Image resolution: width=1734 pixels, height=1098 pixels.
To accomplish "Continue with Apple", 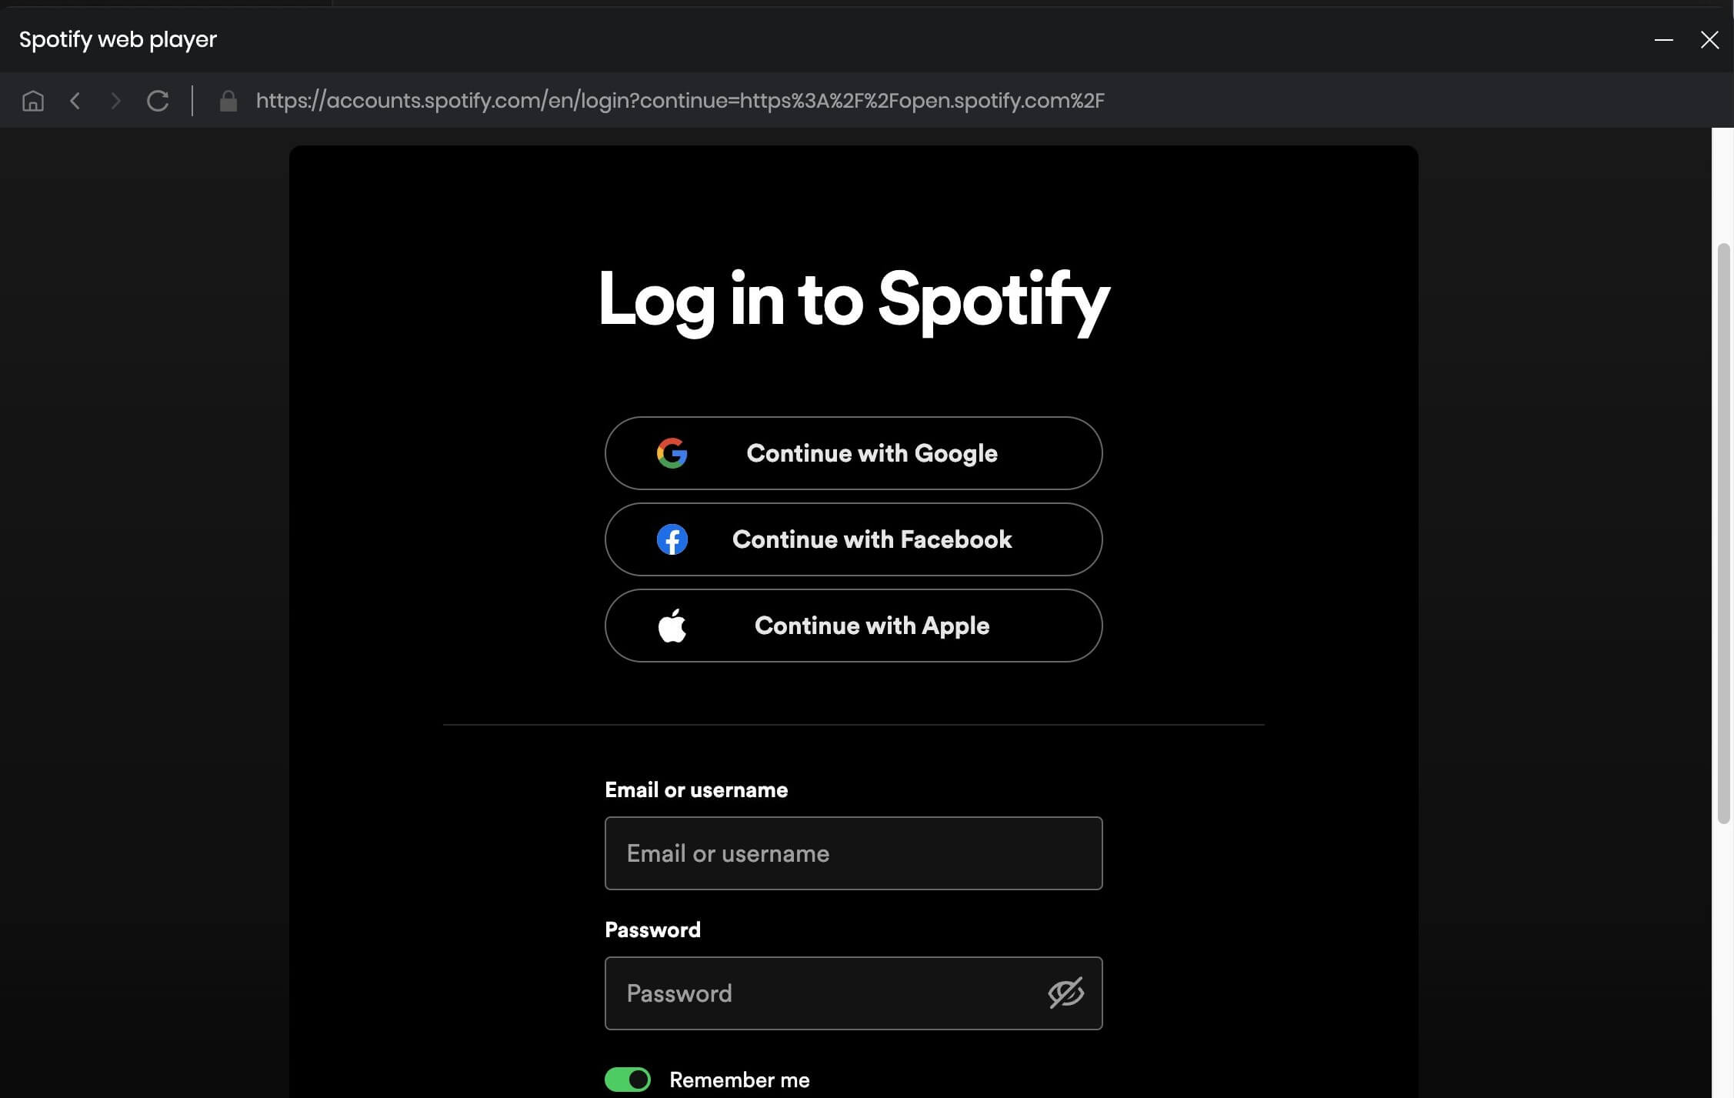I will coord(853,626).
